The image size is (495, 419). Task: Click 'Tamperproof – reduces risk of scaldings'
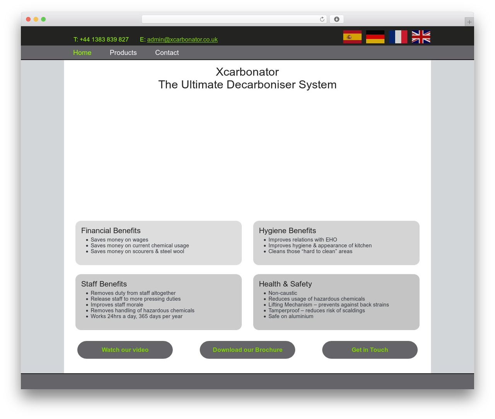click(317, 310)
